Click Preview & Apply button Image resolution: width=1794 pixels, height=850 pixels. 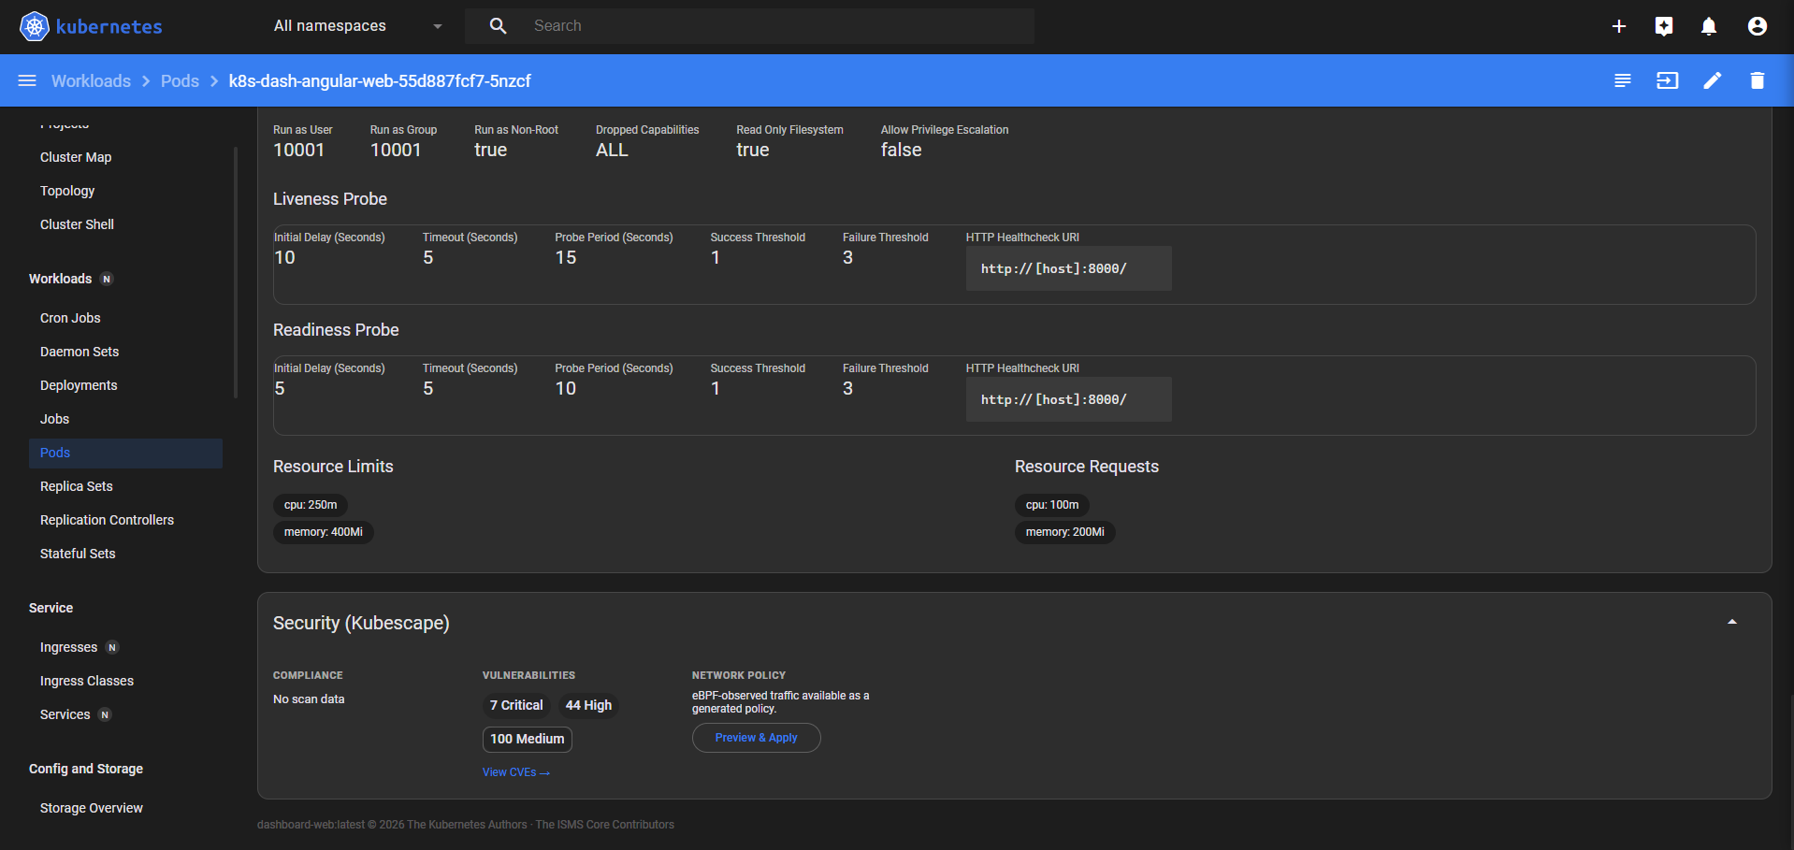756,738
